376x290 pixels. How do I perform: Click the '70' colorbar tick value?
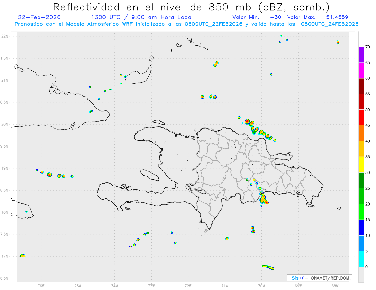click(368, 47)
